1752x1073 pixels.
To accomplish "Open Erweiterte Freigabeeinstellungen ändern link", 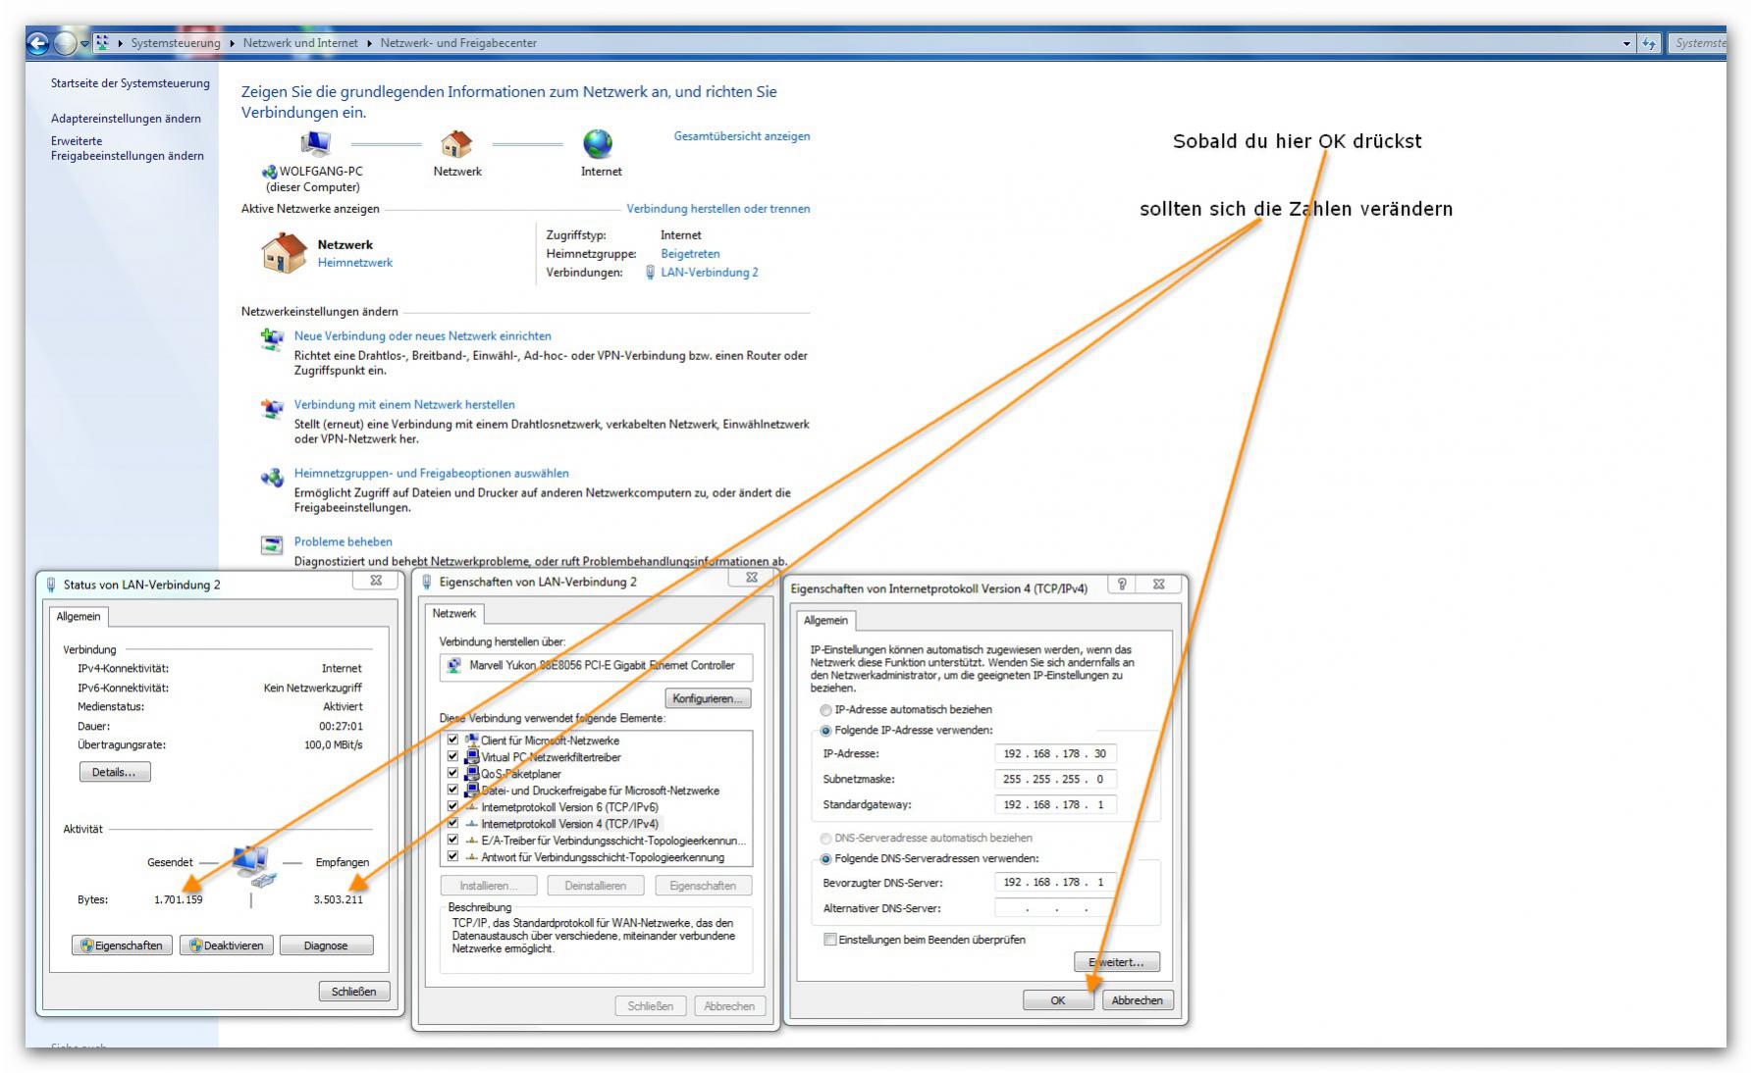I will (128, 148).
